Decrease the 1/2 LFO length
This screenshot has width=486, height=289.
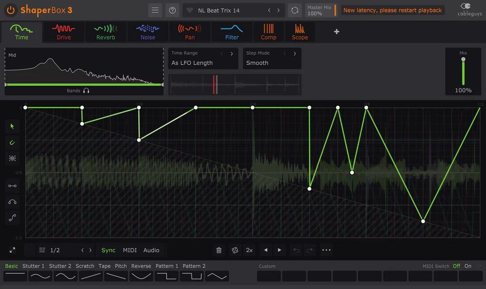pos(83,250)
